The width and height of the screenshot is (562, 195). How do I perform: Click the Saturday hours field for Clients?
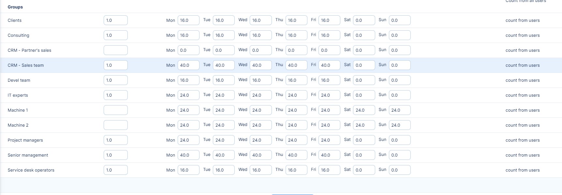click(x=364, y=20)
